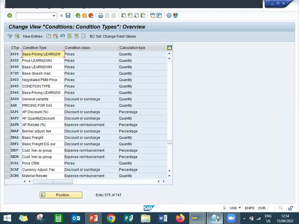The width and height of the screenshot is (299, 224).
Task: Click the Display/Change pencil-glasses icon
Action: tap(10, 36)
